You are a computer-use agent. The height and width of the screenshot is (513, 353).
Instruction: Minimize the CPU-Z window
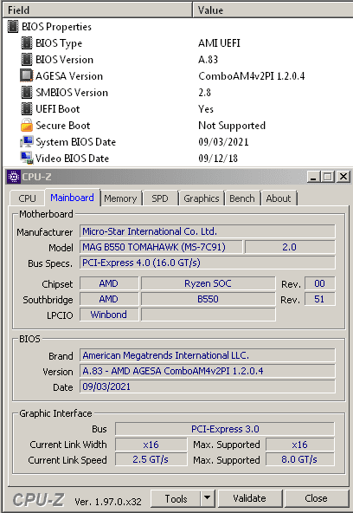coord(313,177)
